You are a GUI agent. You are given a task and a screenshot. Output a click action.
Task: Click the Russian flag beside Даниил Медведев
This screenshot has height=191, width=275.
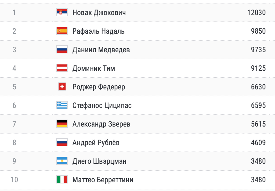pos(62,49)
